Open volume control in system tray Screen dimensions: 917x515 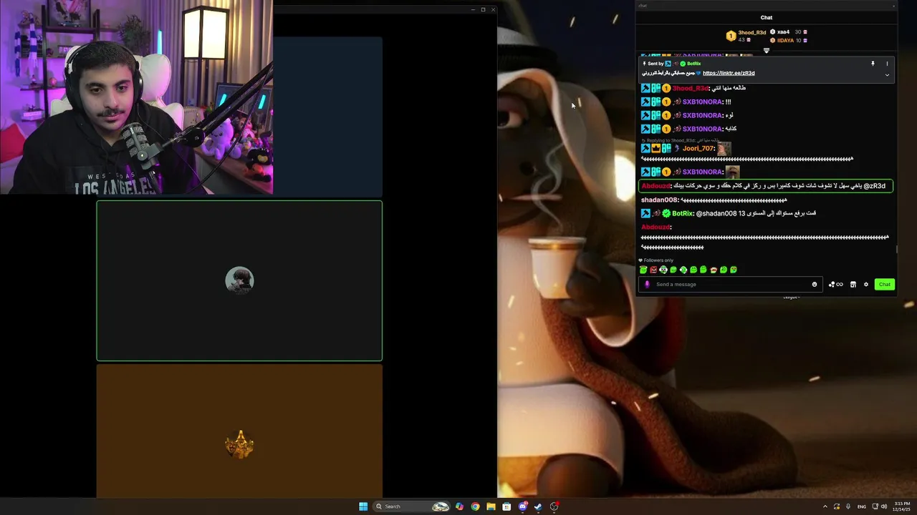point(884,506)
